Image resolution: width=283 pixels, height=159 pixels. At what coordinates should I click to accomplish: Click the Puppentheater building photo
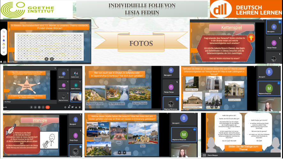tap(213, 84)
